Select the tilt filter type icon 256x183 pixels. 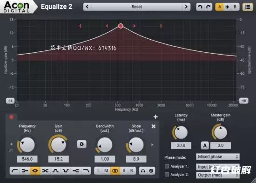pyautogui.click(x=45, y=171)
